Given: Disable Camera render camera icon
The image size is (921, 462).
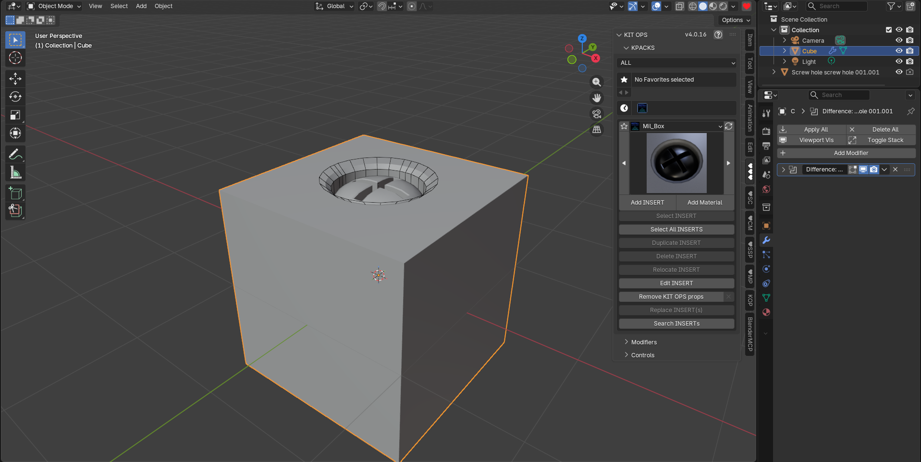Looking at the screenshot, I should [x=909, y=40].
